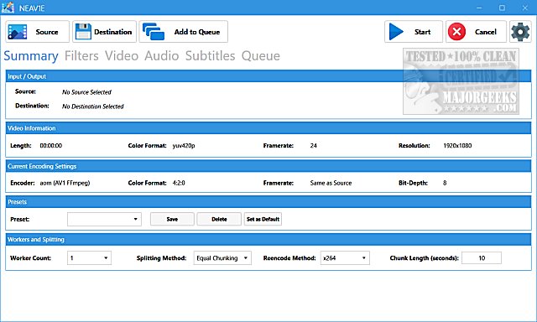Expand the Reencode Method x264 dropdown

pos(345,258)
